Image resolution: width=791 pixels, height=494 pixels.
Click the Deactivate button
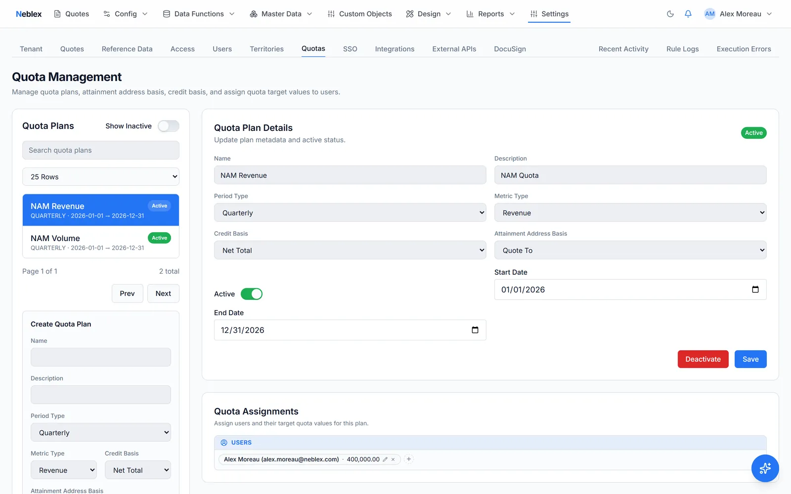703,359
